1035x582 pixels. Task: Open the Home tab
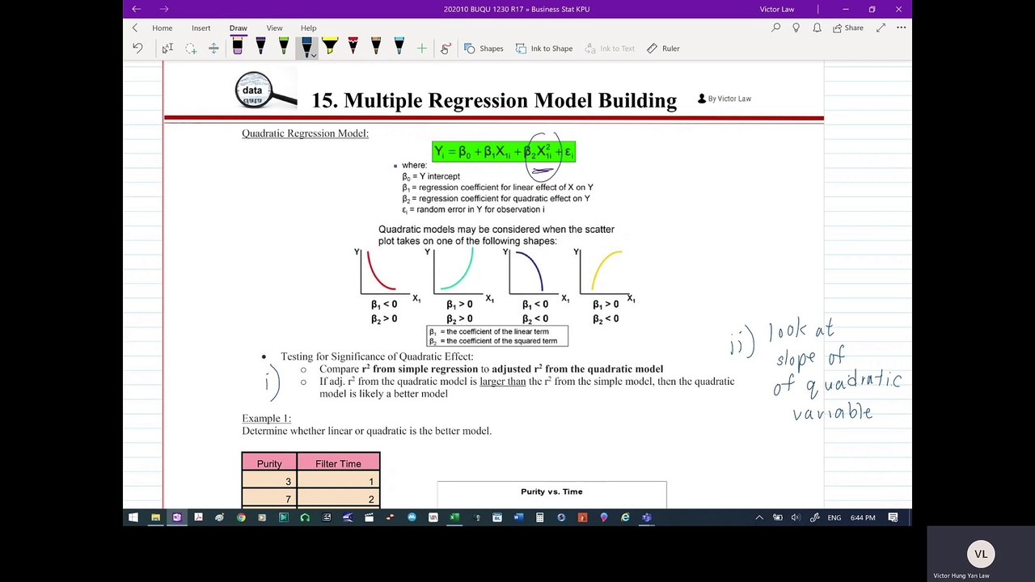point(162,28)
